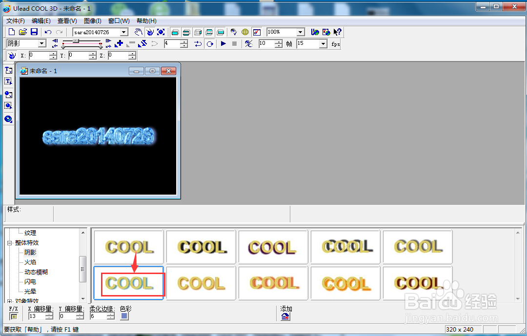Select 纹理 in the effects tree
This screenshot has width=527, height=336.
tap(30, 233)
